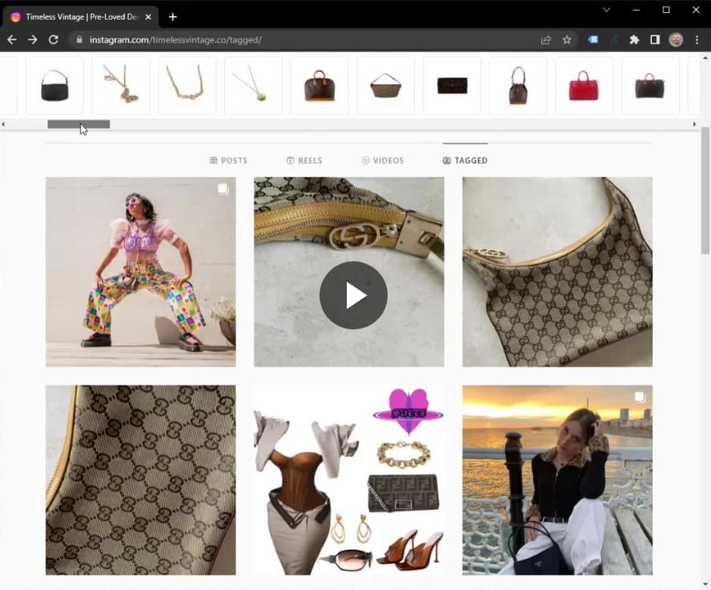
Task: Select the Timeless Vintage browser tab
Action: [81, 17]
